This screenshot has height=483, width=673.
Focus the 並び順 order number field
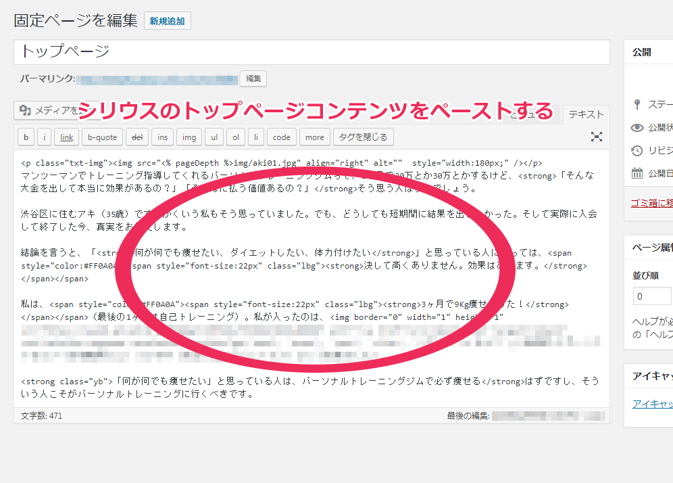click(651, 296)
